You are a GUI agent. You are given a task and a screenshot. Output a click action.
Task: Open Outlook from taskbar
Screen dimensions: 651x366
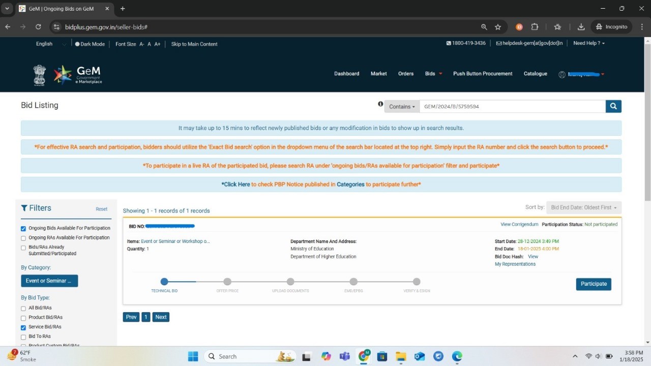coord(420,356)
